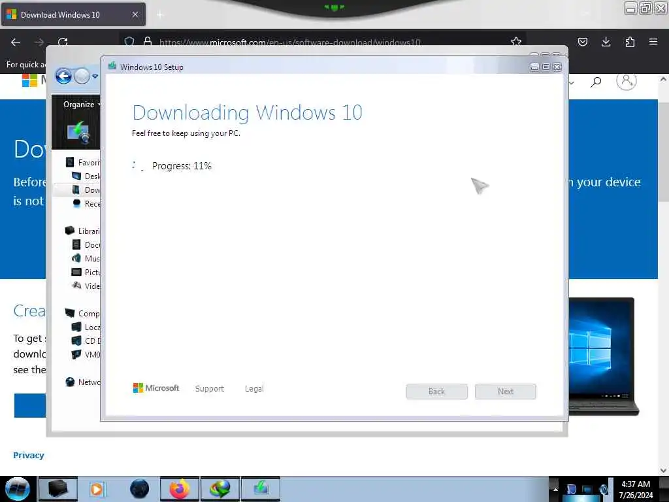Select Computer in Explorer navigation pane
The image size is (669, 502).
point(82,313)
